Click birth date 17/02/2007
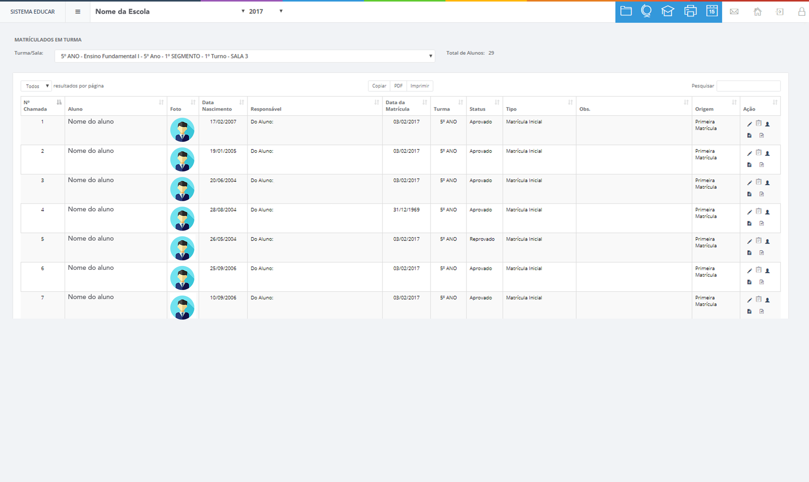The height and width of the screenshot is (482, 809). 223,122
